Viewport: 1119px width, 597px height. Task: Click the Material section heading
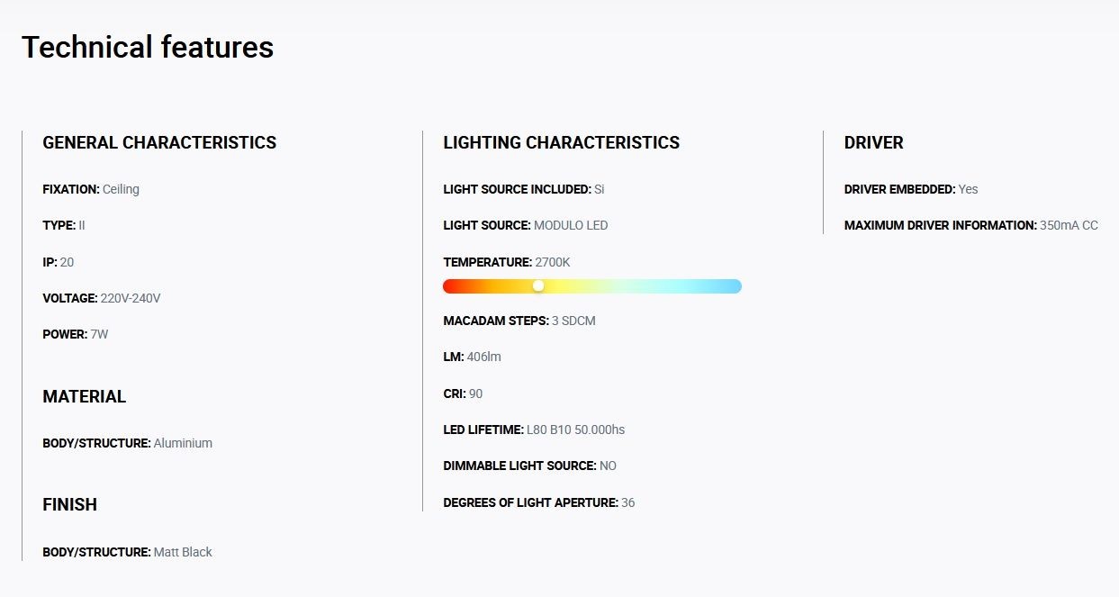click(x=85, y=396)
